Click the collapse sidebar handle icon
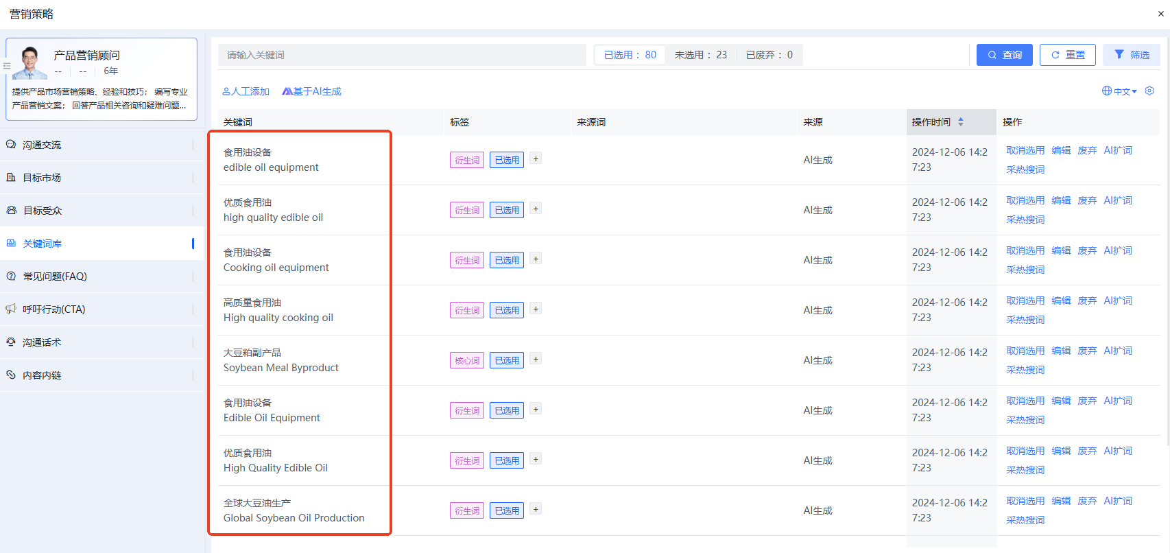 click(x=6, y=67)
